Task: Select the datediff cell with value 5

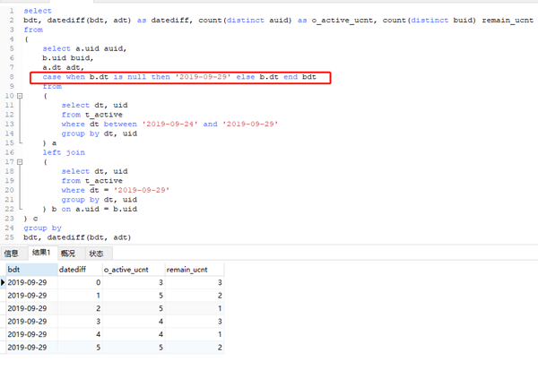Action: point(78,346)
